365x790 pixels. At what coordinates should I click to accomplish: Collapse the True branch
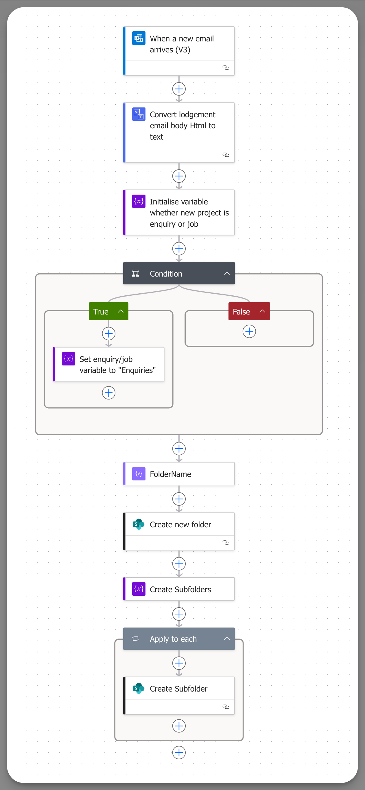(121, 311)
